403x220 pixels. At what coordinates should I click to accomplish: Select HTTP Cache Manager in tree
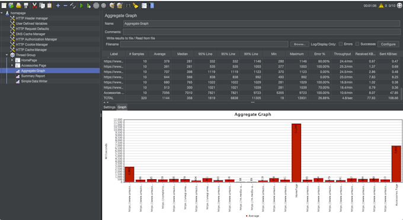coord(31,50)
